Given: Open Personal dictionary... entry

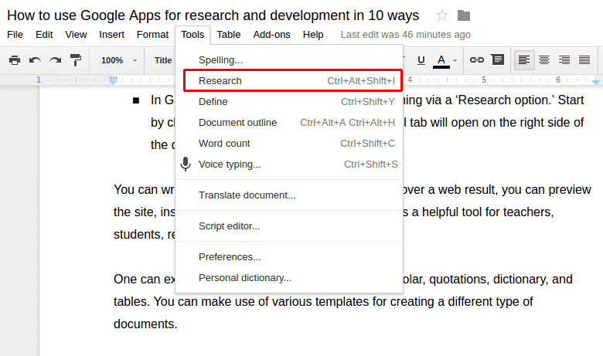Looking at the screenshot, I should click(x=289, y=278).
